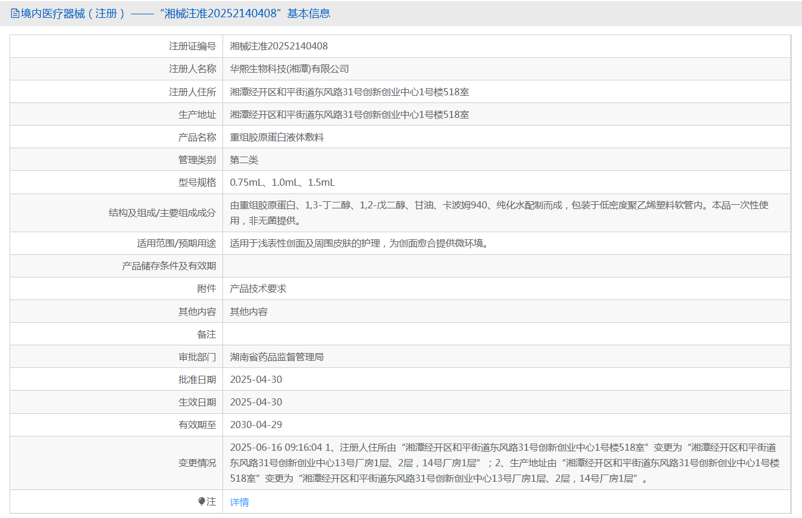
Task: Click the 型号规格 value 0.75mL、1.0mL、1.5mL
Action: 283,182
